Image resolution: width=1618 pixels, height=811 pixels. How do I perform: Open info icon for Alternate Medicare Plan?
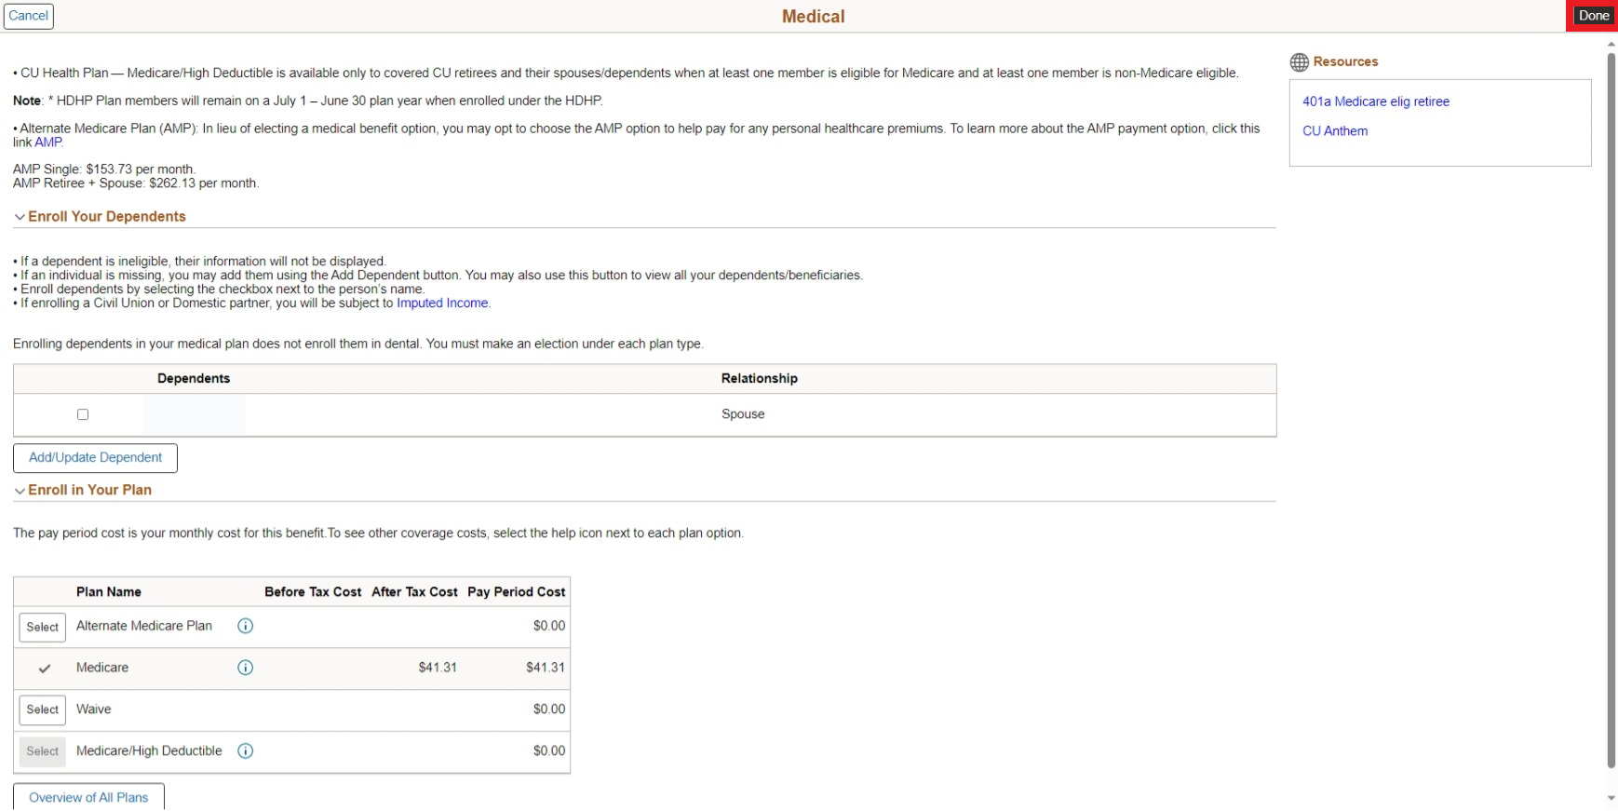click(245, 627)
